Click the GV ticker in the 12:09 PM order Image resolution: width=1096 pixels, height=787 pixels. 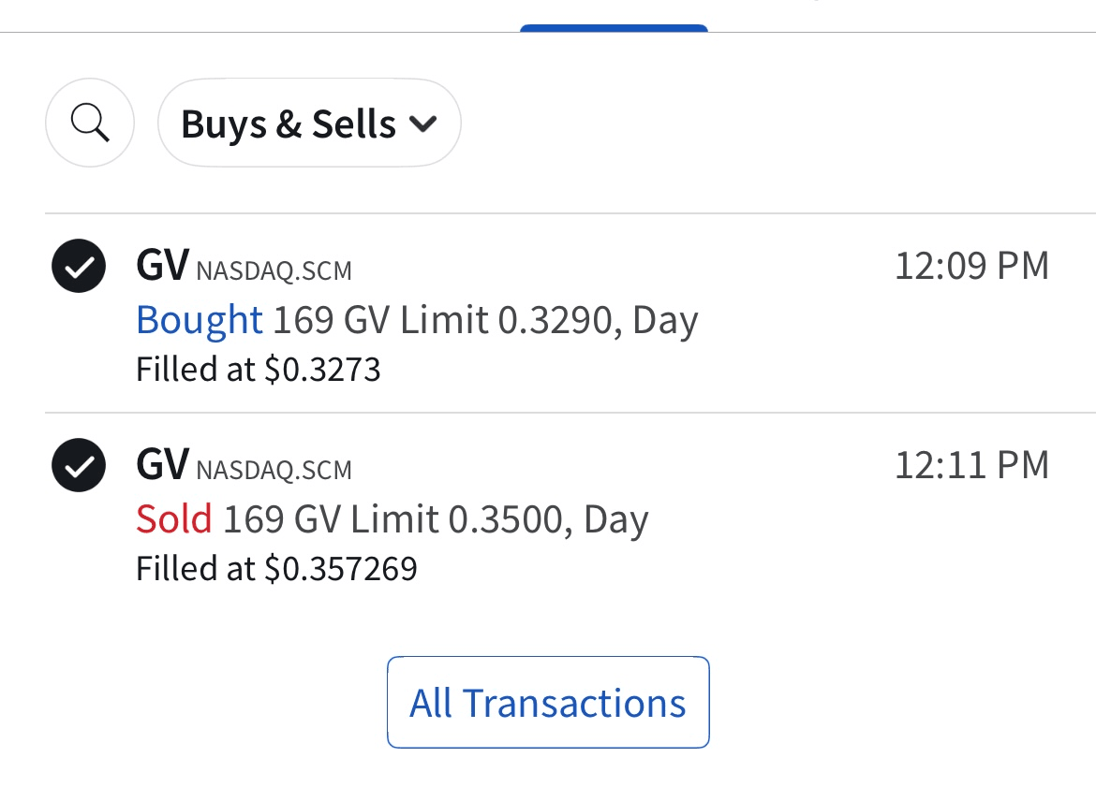click(x=162, y=267)
